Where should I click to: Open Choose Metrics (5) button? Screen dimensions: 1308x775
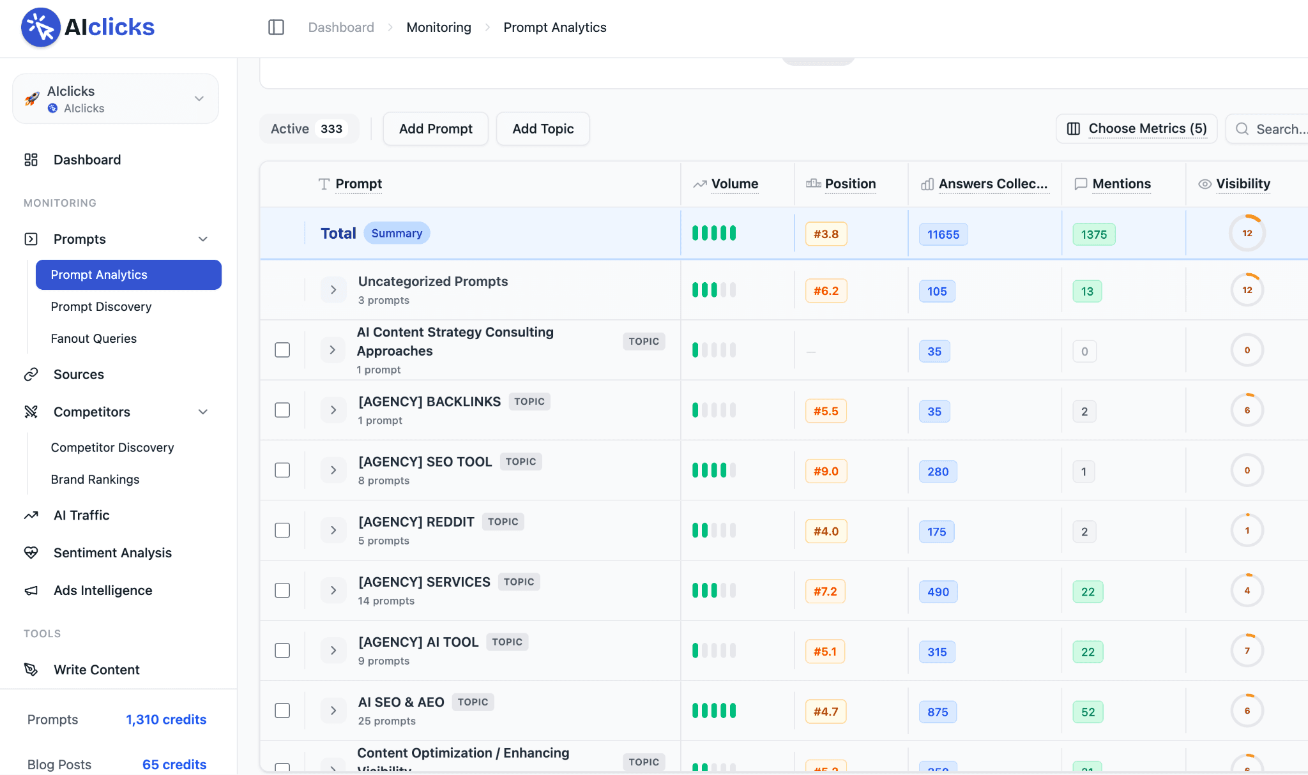point(1137,129)
